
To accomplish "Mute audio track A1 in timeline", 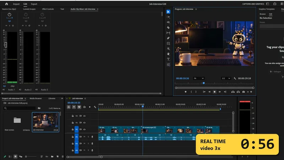I will [x=84, y=137].
